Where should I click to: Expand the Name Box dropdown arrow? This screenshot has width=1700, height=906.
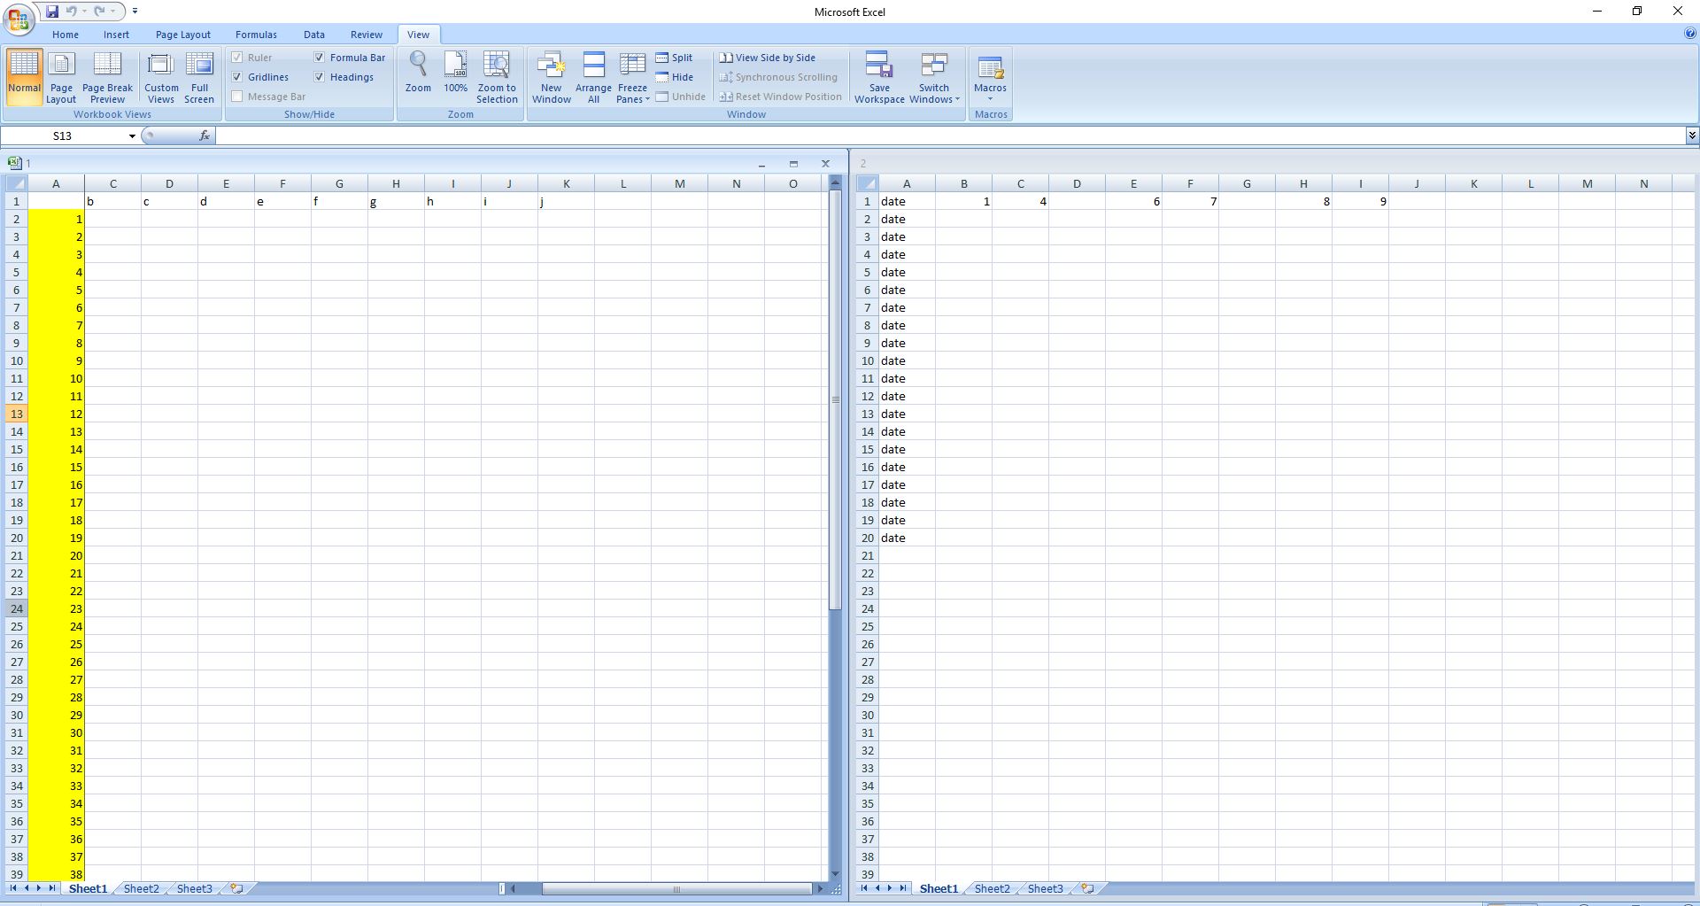(132, 136)
